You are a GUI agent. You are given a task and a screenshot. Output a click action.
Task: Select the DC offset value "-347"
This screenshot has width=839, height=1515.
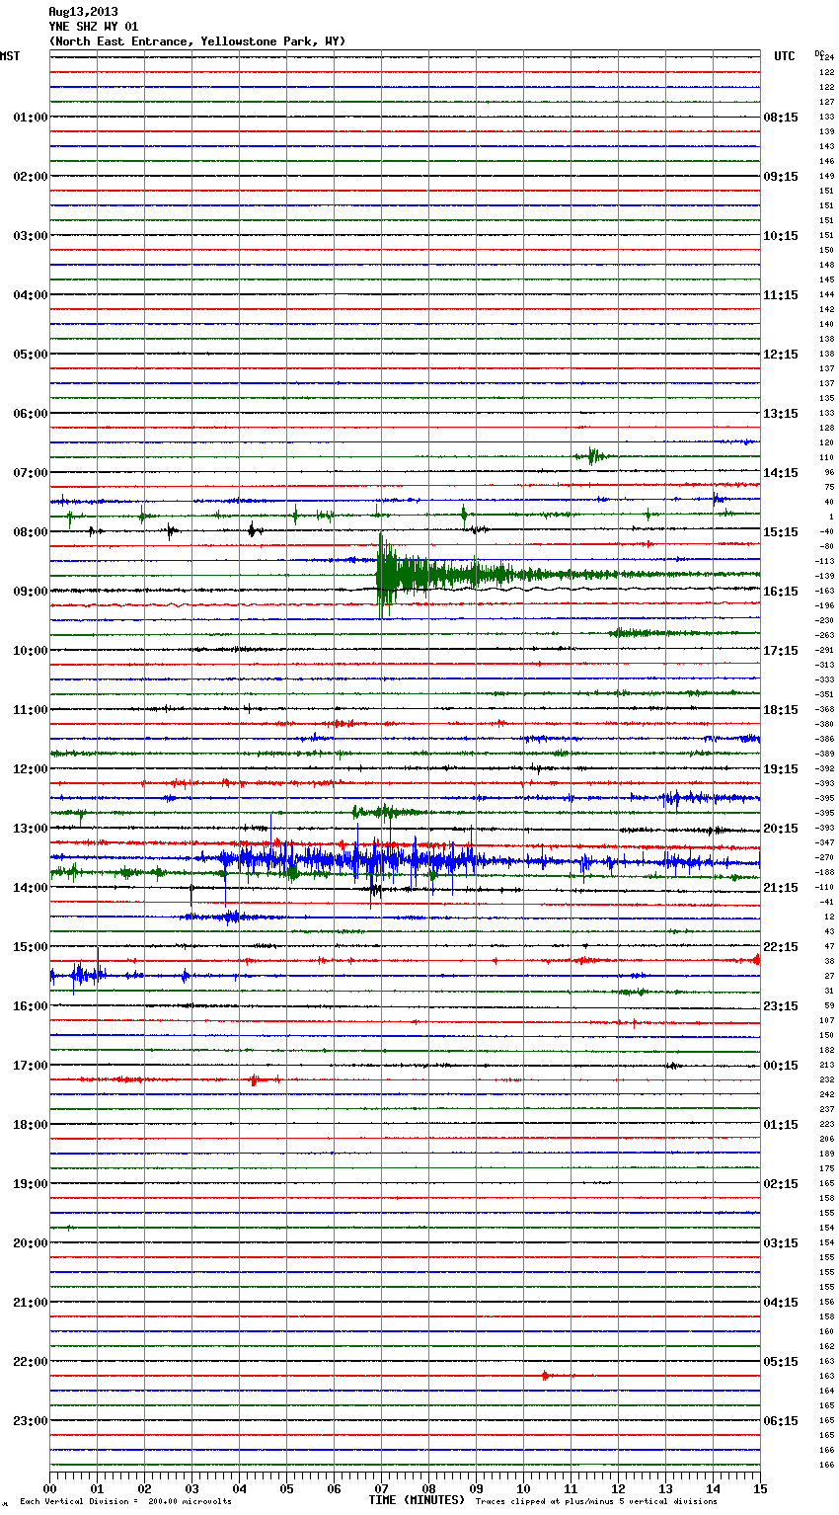(825, 842)
